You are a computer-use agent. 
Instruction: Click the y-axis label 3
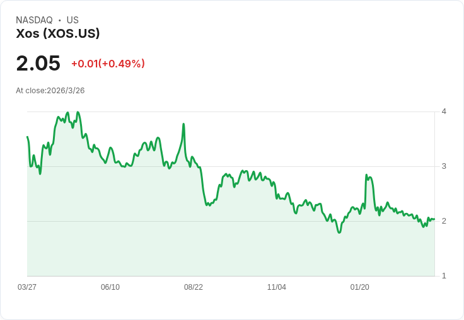(444, 166)
